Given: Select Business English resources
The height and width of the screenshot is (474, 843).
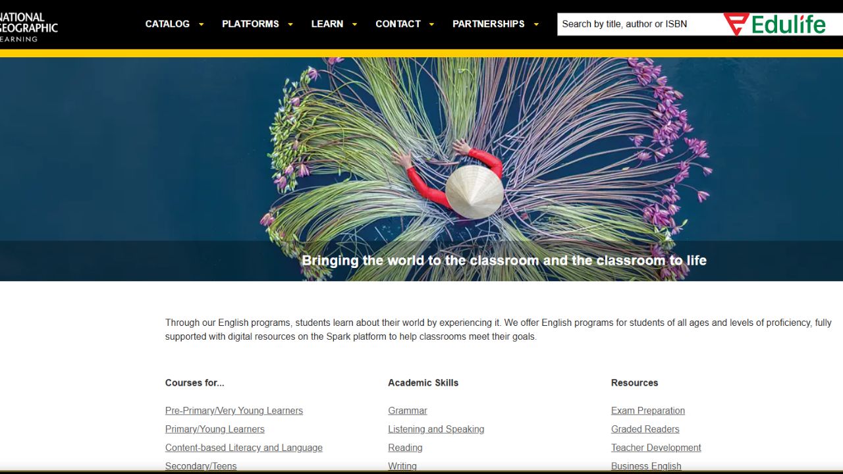Looking at the screenshot, I should (646, 465).
